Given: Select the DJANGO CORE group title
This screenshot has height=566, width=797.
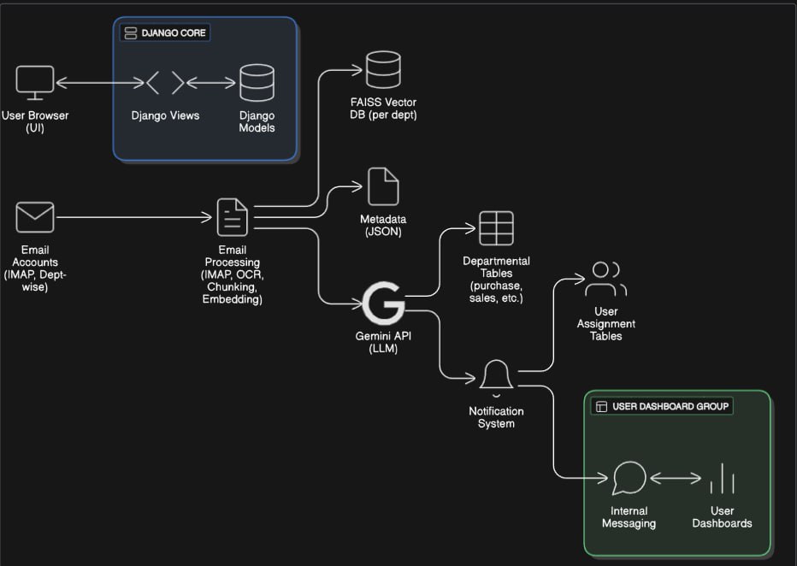Looking at the screenshot, I should (174, 33).
